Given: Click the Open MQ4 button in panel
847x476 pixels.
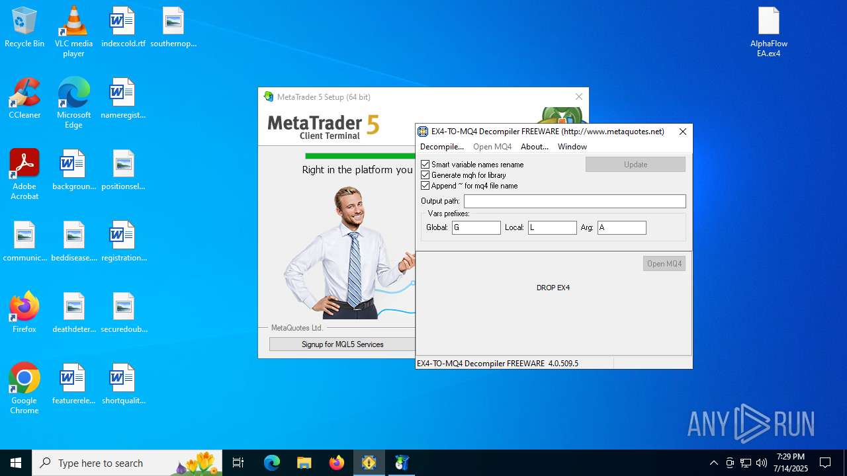Looking at the screenshot, I should (664, 264).
